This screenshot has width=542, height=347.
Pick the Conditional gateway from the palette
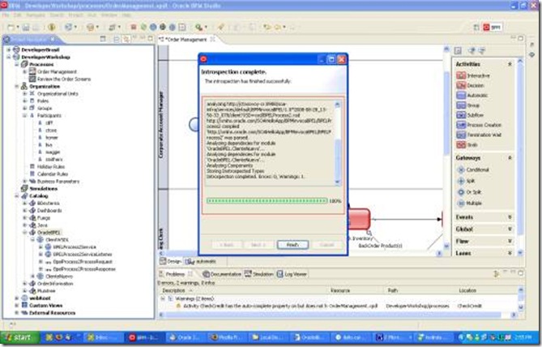coord(473,170)
